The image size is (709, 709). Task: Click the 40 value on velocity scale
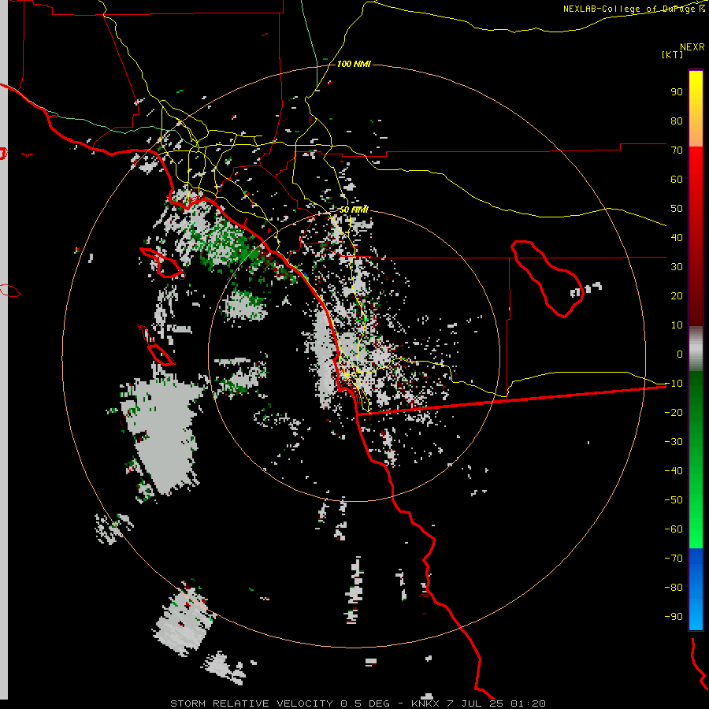pyautogui.click(x=677, y=237)
